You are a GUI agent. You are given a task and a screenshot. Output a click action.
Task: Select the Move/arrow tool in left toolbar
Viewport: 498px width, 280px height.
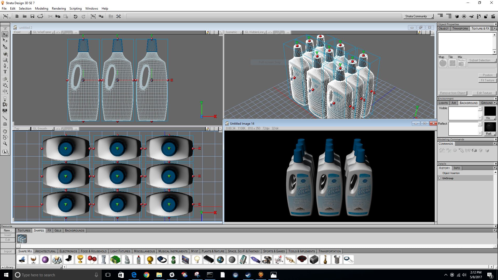tap(5, 34)
